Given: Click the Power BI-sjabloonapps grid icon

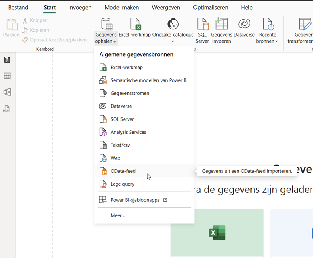Looking at the screenshot, I should click(x=103, y=200).
